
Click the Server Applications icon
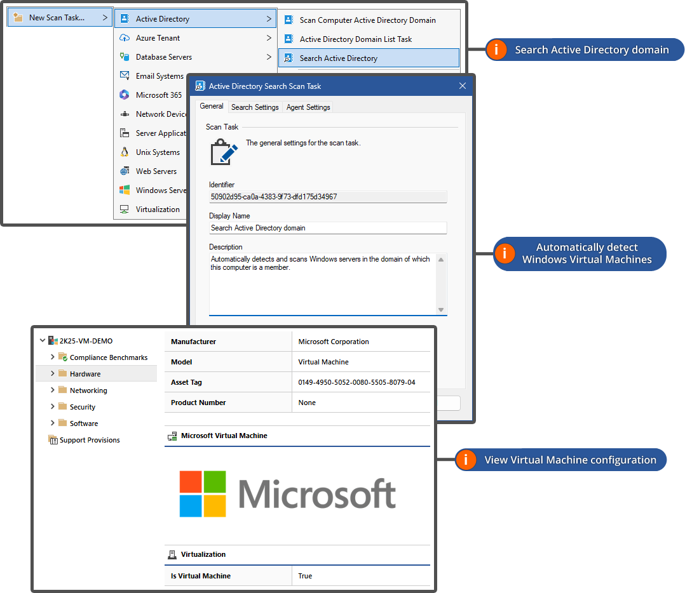[x=125, y=133]
